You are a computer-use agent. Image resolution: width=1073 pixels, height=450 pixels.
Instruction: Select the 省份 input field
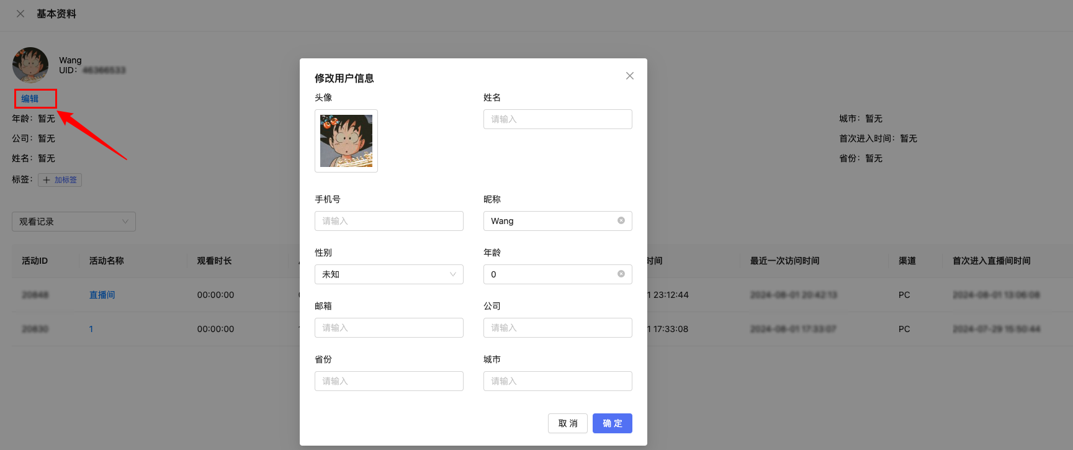(x=388, y=381)
